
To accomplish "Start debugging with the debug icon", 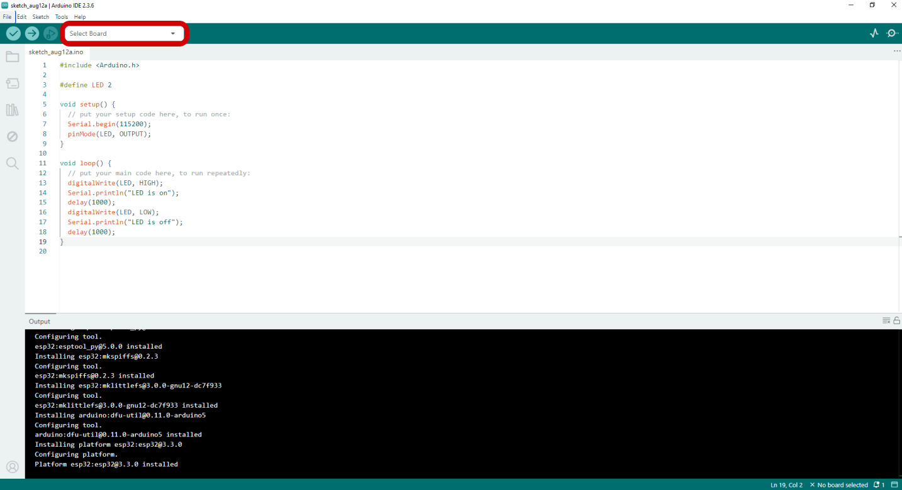I will click(x=50, y=34).
